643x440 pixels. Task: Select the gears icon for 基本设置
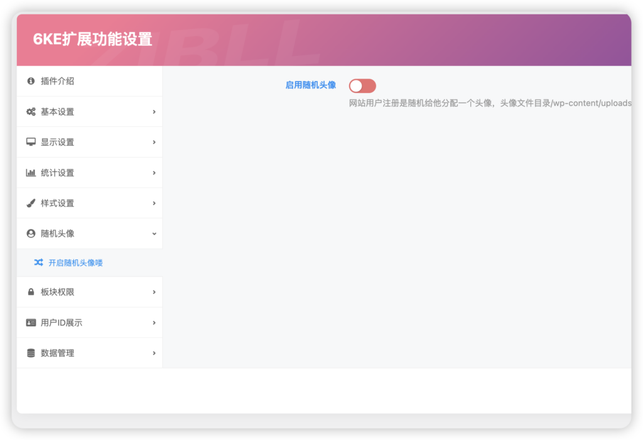tap(31, 112)
